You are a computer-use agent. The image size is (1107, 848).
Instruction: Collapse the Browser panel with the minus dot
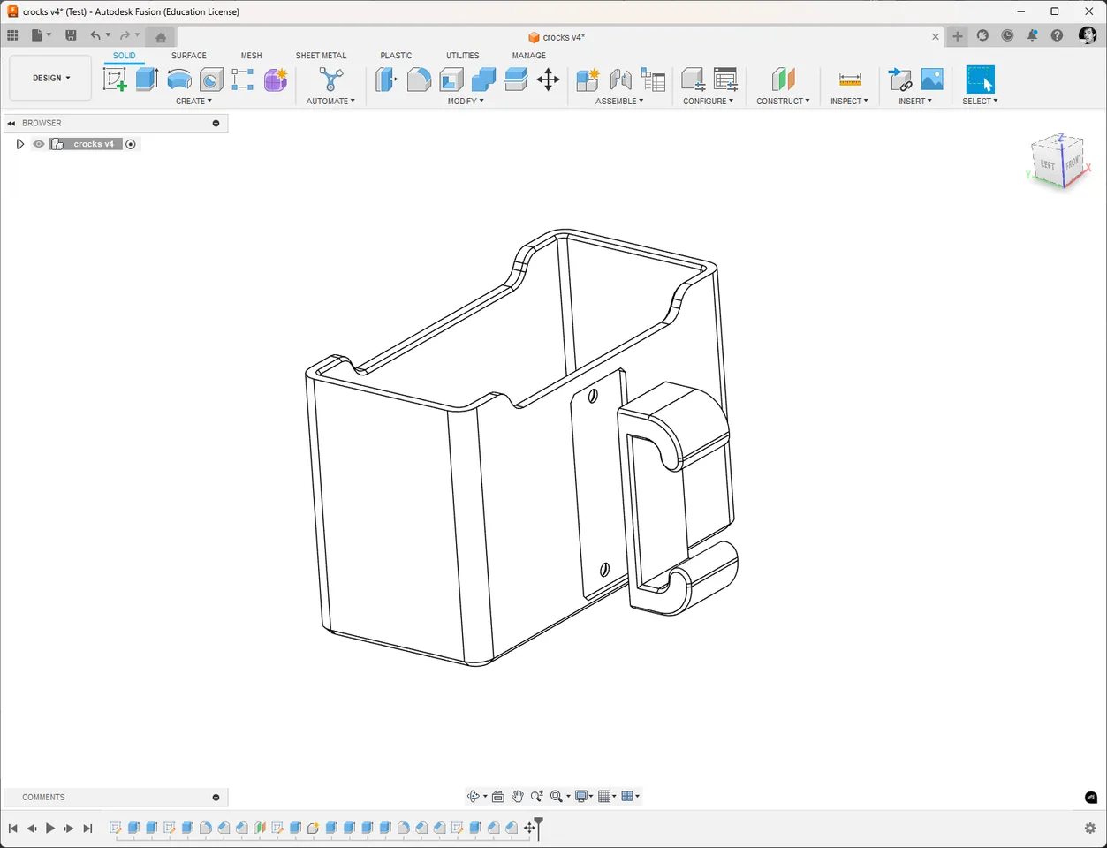coord(216,123)
